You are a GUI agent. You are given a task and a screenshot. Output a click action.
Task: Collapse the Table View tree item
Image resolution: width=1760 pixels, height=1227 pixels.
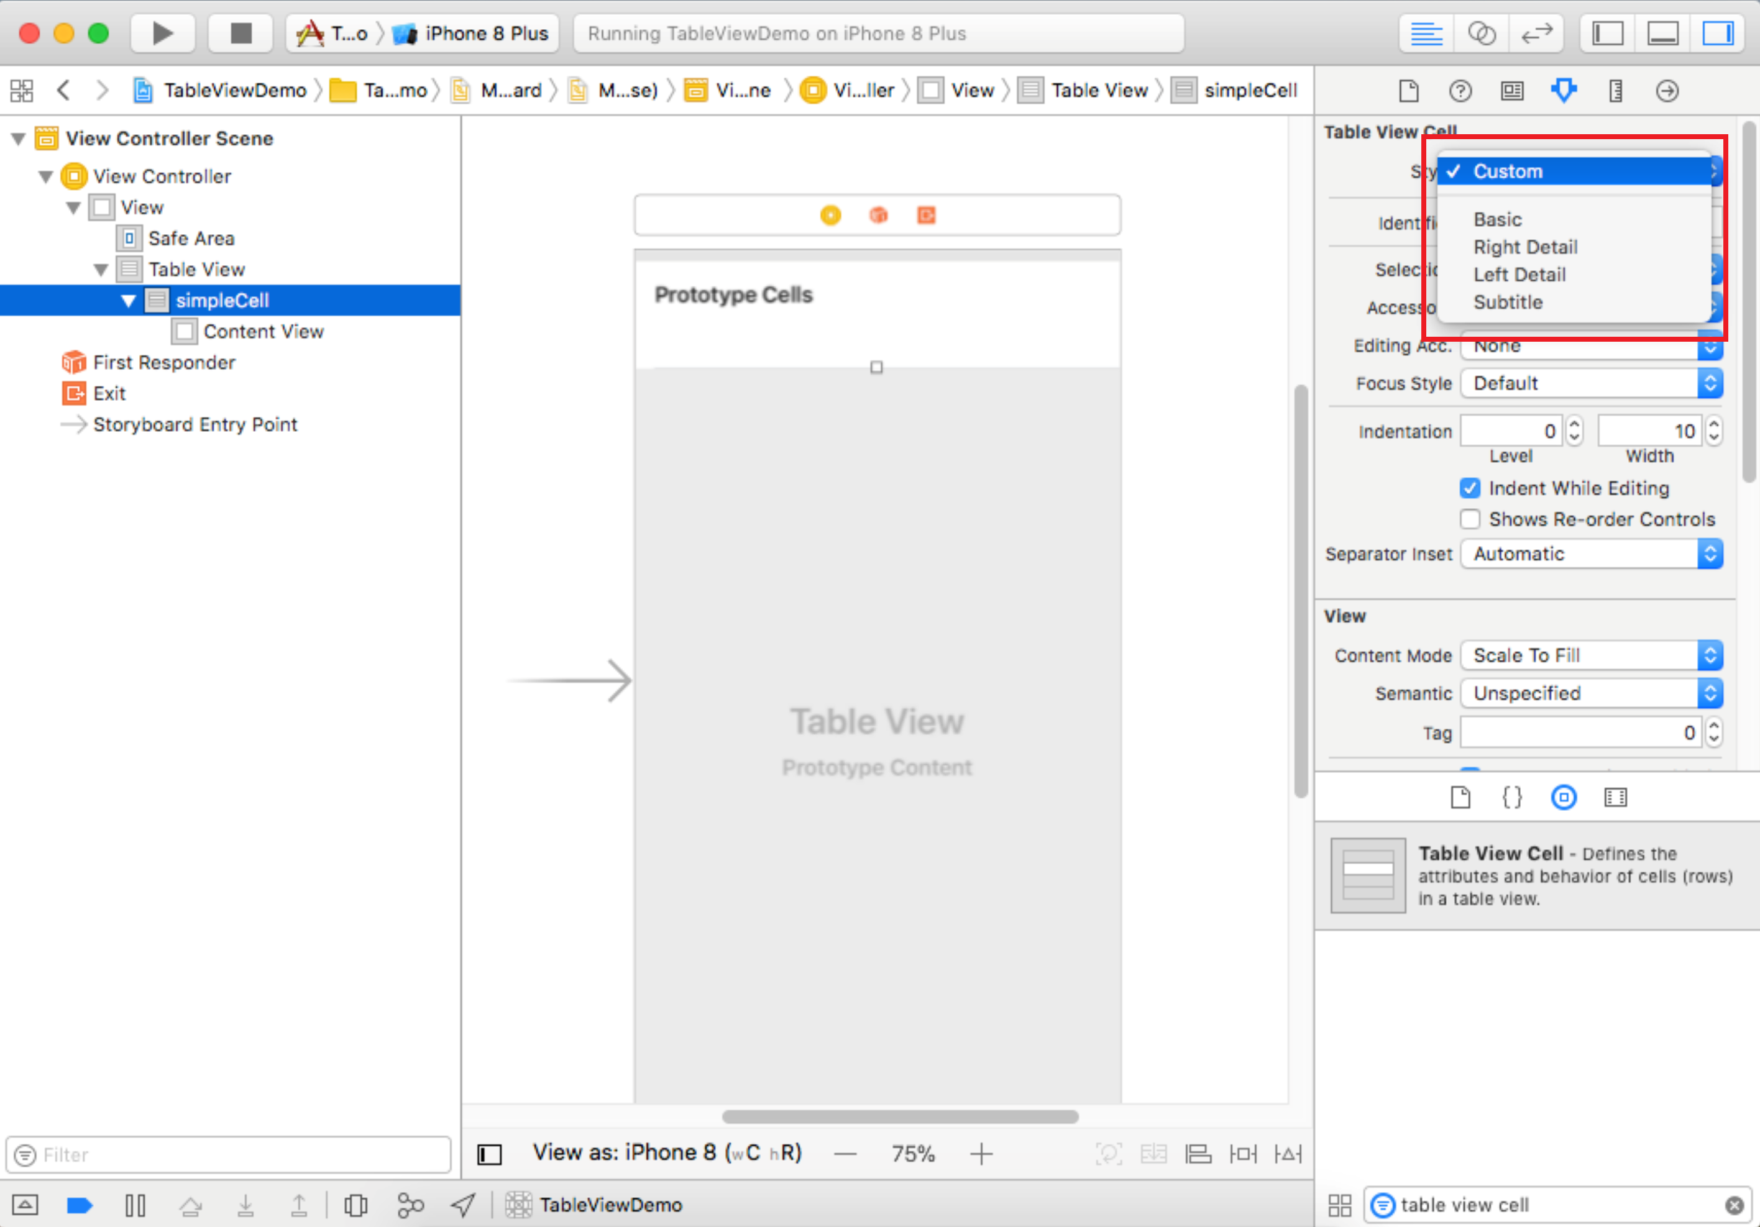point(101,270)
